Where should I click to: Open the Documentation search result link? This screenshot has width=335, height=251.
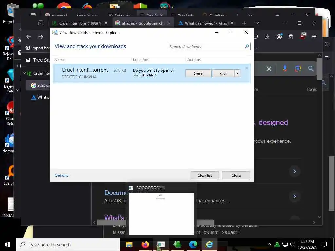pyautogui.click(x=116, y=193)
